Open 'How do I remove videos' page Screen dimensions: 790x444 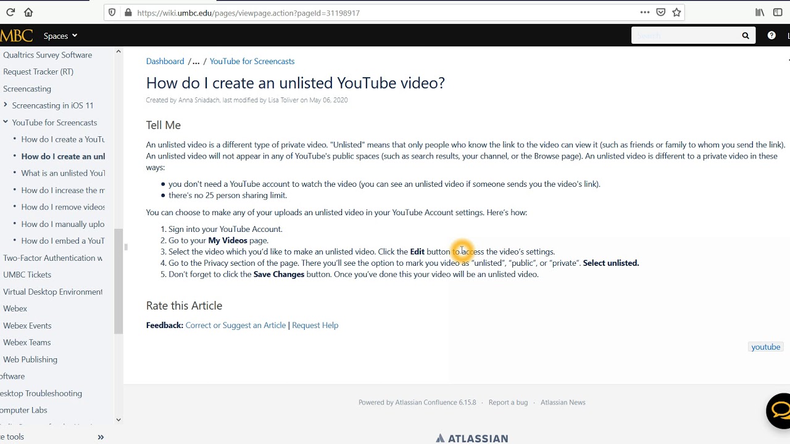(63, 207)
